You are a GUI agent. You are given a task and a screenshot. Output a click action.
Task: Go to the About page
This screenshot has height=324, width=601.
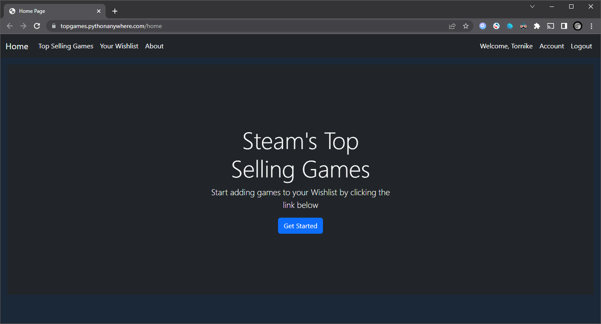point(154,46)
